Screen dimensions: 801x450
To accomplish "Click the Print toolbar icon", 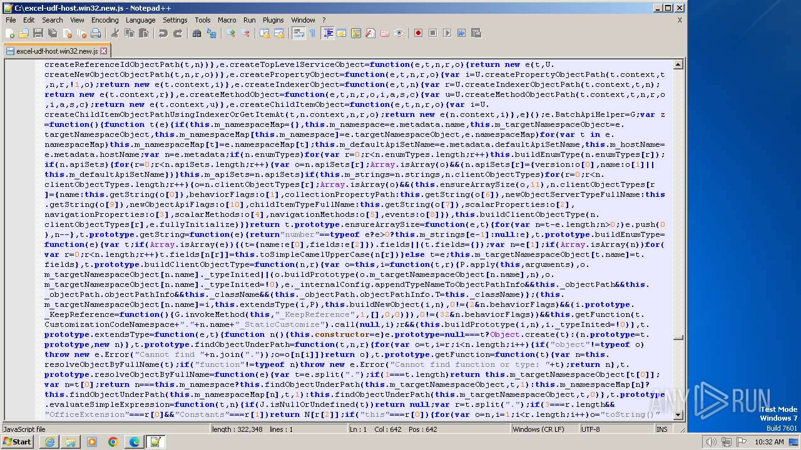I will click(x=95, y=33).
